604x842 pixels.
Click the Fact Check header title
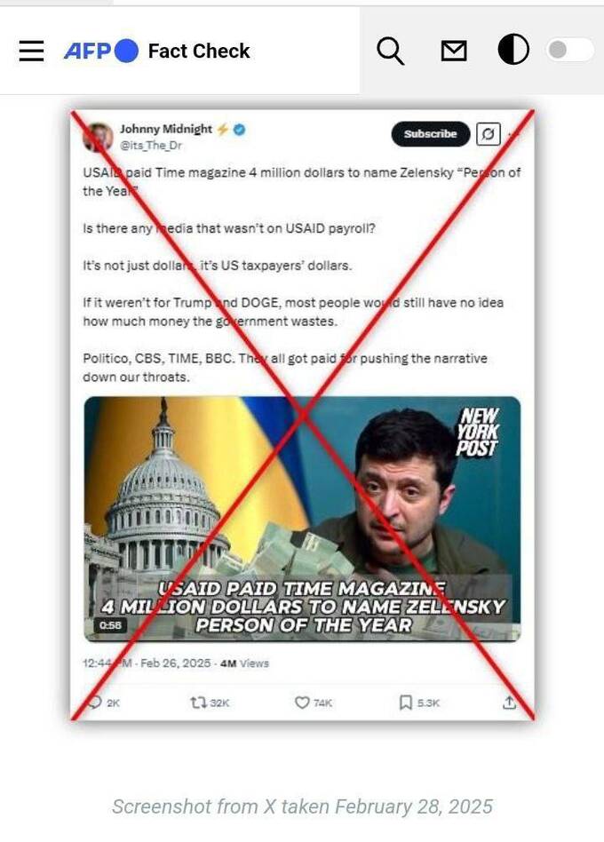pos(199,51)
